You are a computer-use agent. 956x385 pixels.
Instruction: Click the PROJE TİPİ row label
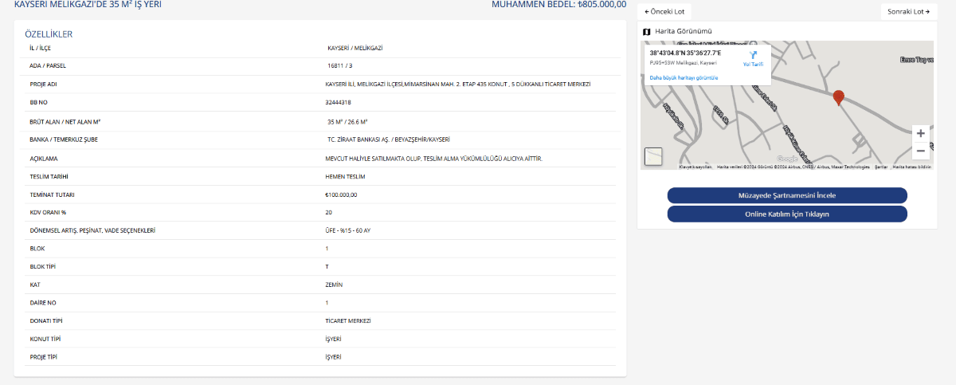43,357
